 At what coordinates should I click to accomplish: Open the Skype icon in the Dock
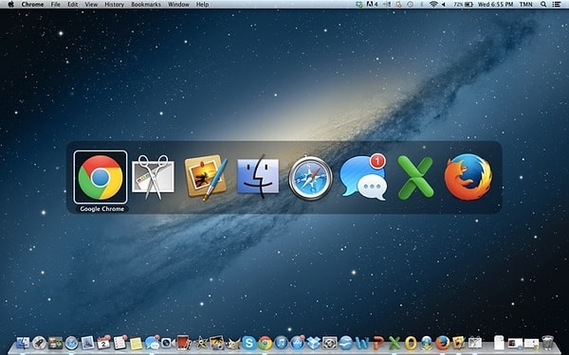[x=248, y=343]
